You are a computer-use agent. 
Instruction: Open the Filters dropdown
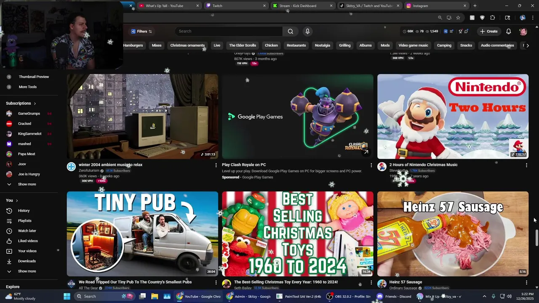click(141, 31)
